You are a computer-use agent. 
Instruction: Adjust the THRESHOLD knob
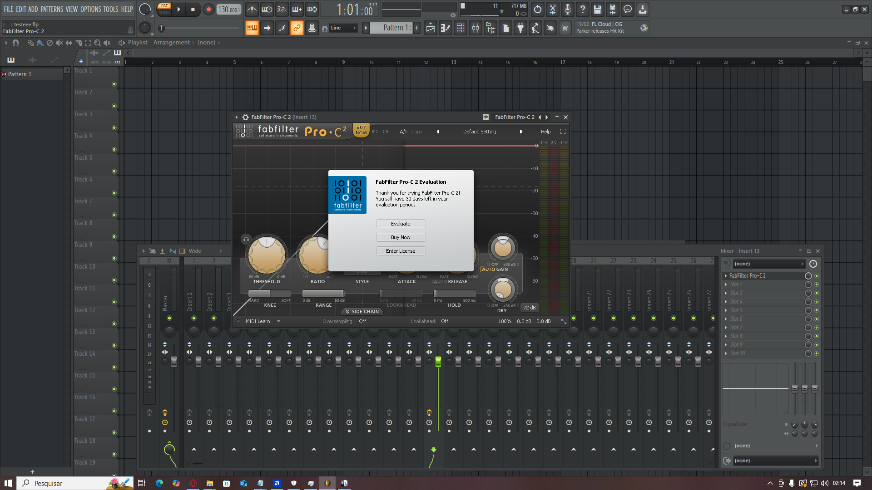(267, 255)
